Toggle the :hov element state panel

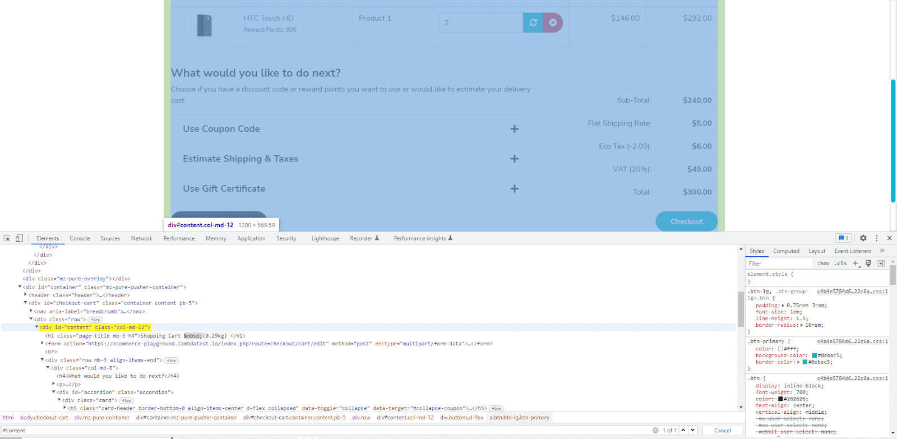click(x=824, y=264)
